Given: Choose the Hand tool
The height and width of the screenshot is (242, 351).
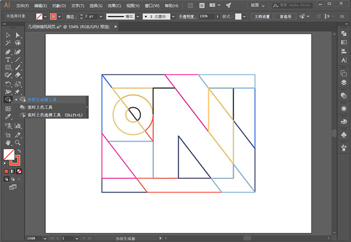Looking at the screenshot, I should (8, 142).
